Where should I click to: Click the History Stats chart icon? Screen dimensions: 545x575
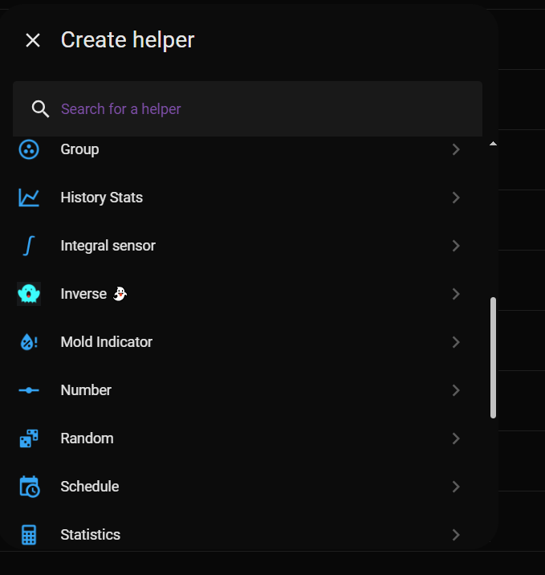pos(29,198)
